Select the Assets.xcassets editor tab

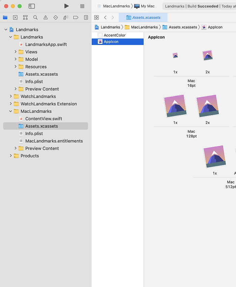[x=143, y=18]
